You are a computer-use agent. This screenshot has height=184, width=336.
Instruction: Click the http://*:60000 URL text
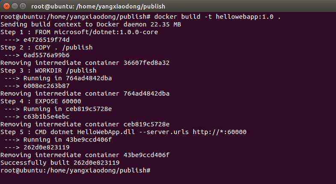pyautogui.click(x=220, y=132)
